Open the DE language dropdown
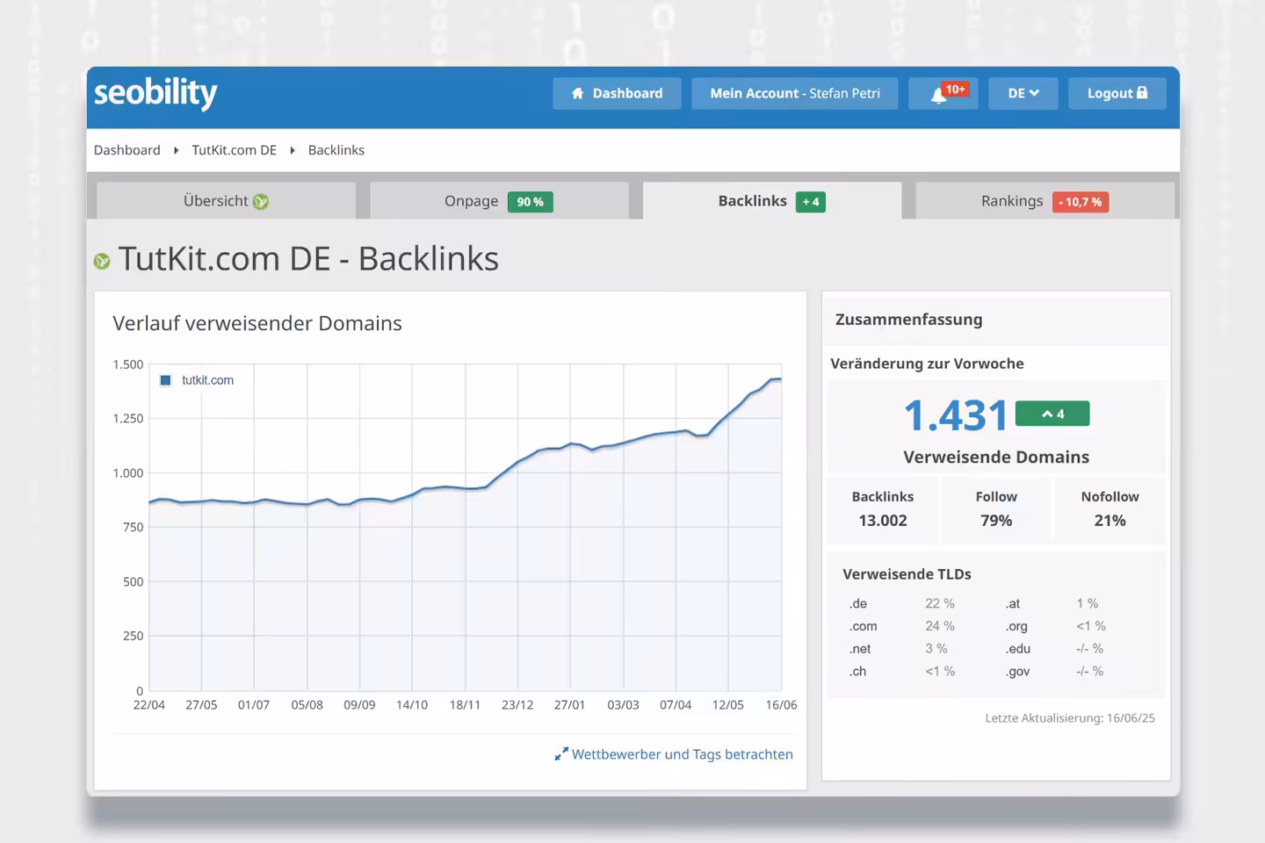This screenshot has height=843, width=1265. (1023, 92)
